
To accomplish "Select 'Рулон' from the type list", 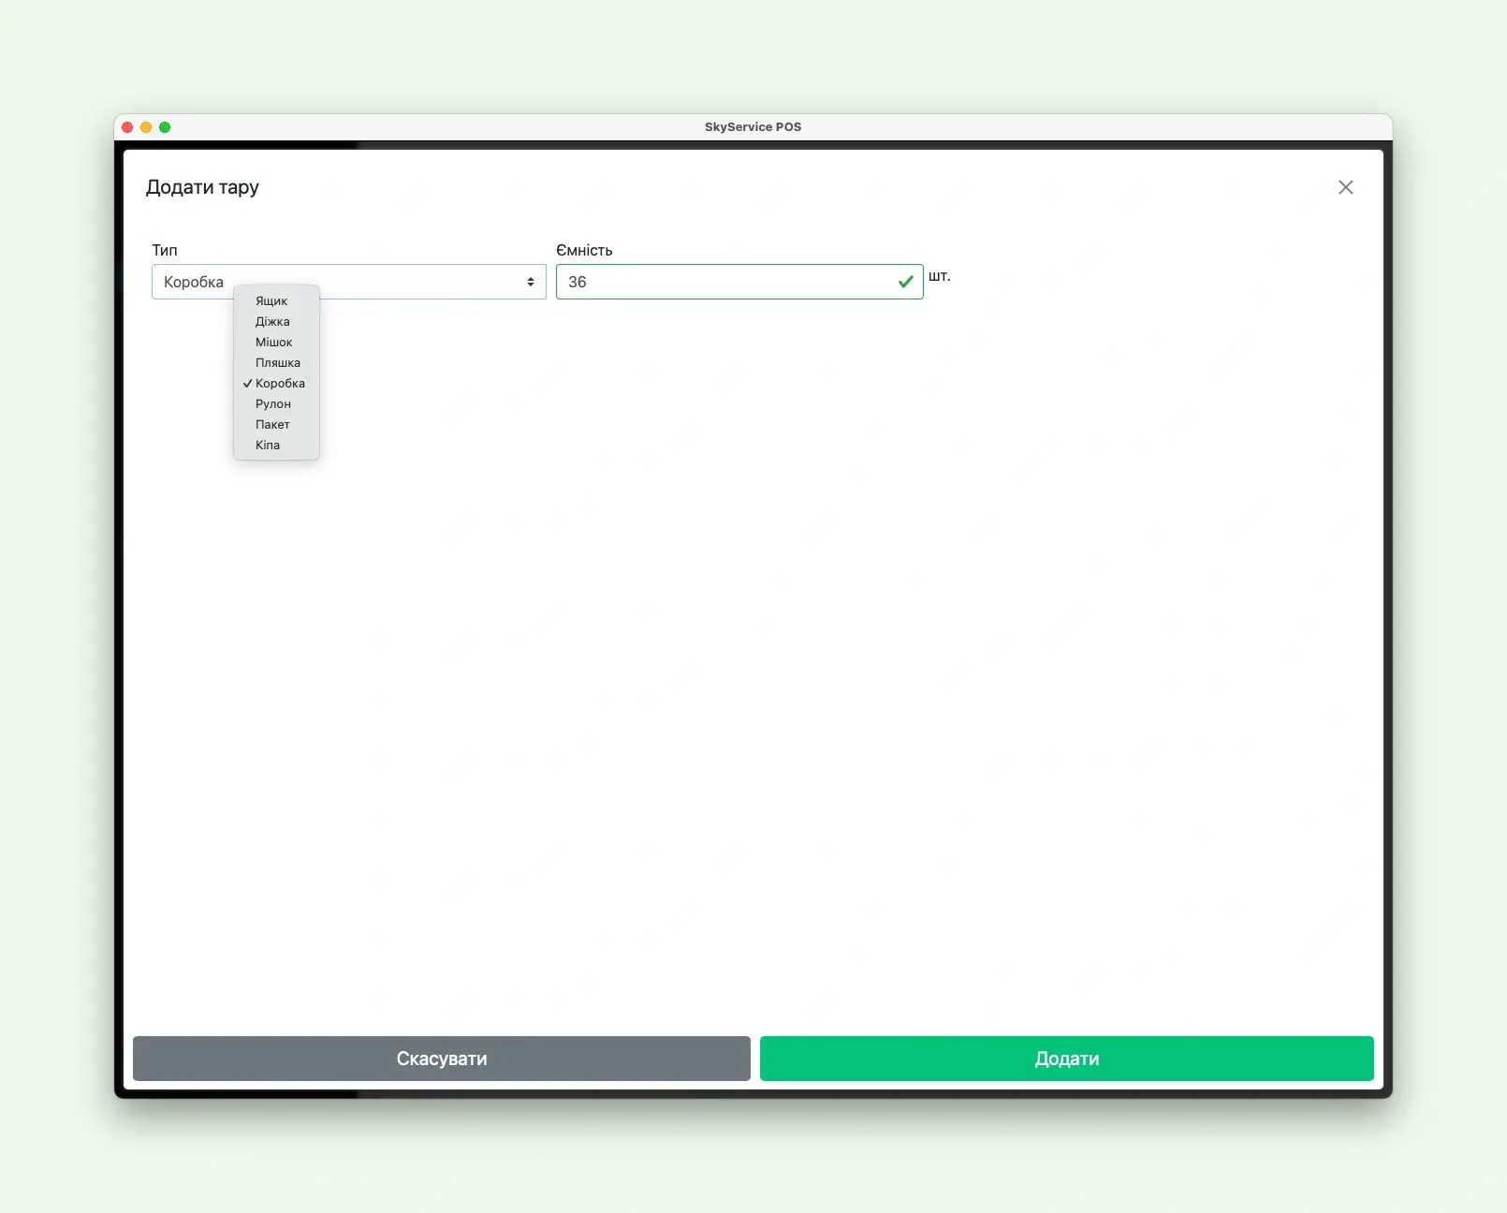I will pyautogui.click(x=276, y=403).
